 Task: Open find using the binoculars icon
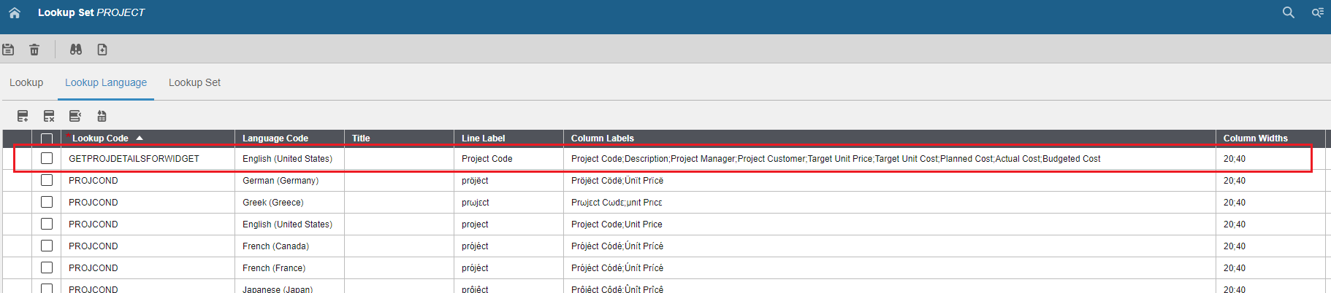76,50
